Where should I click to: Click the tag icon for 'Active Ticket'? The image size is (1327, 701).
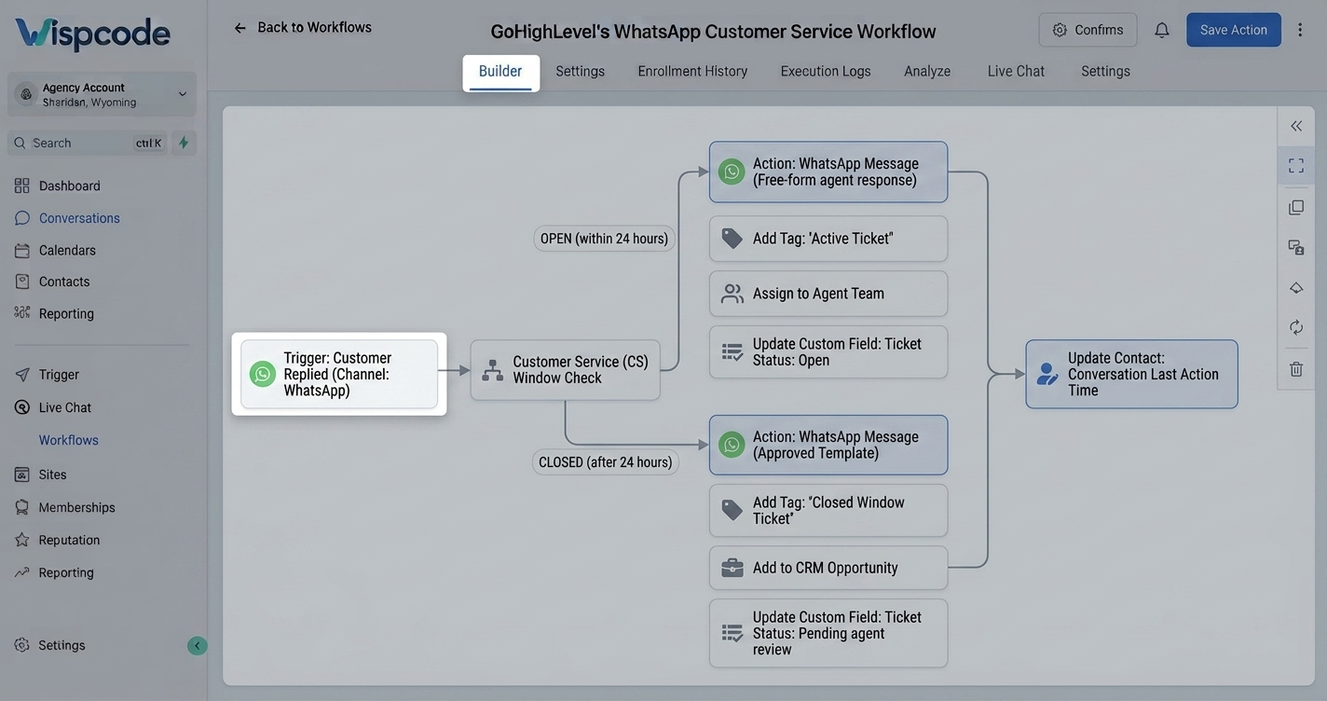click(732, 239)
